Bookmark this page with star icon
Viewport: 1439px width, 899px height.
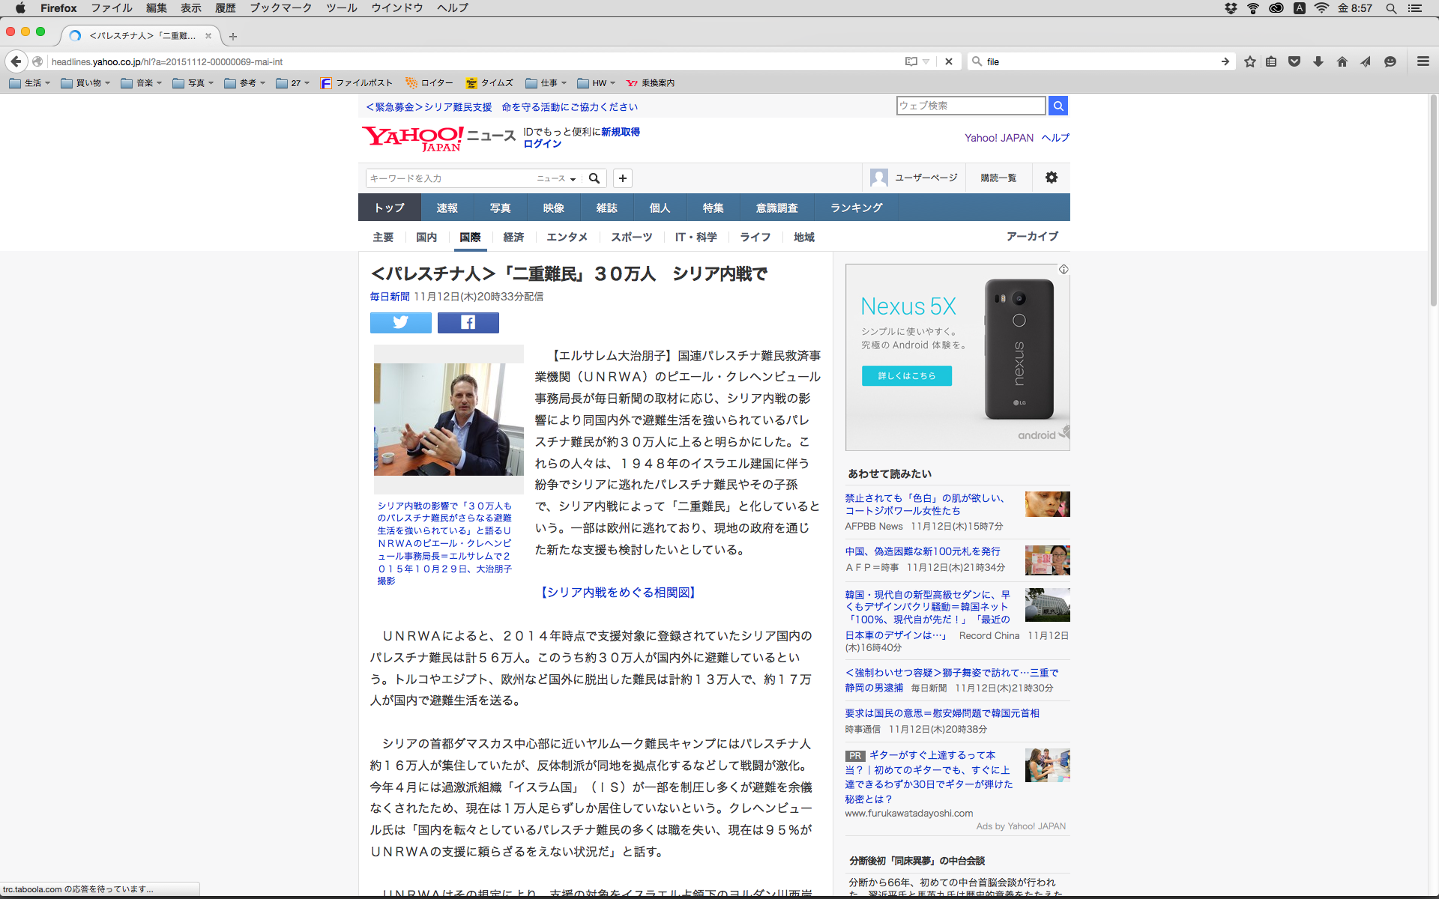(1249, 61)
